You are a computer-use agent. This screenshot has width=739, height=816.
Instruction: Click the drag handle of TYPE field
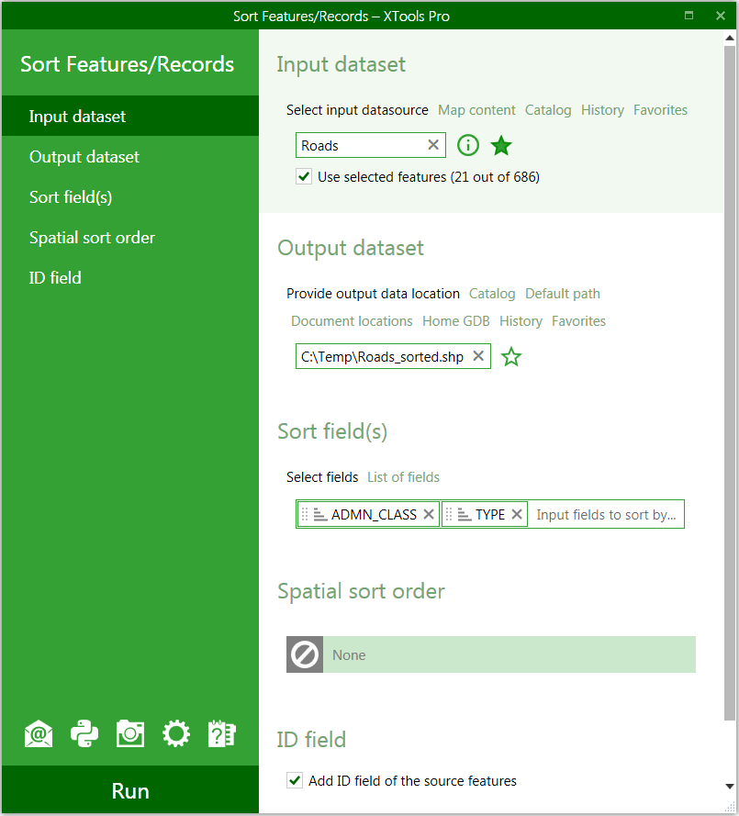point(449,514)
